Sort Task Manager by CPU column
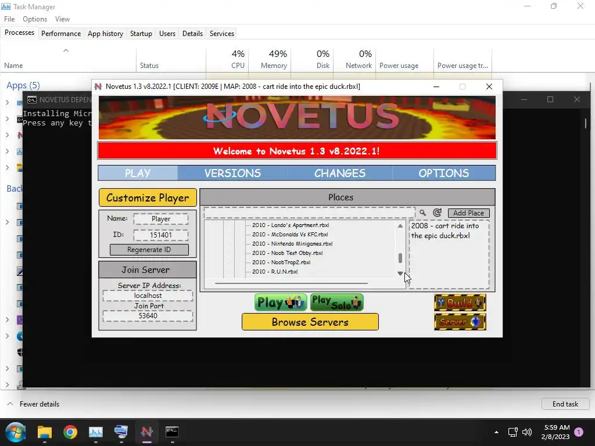Viewport: 595px width, 446px height. pos(228,59)
